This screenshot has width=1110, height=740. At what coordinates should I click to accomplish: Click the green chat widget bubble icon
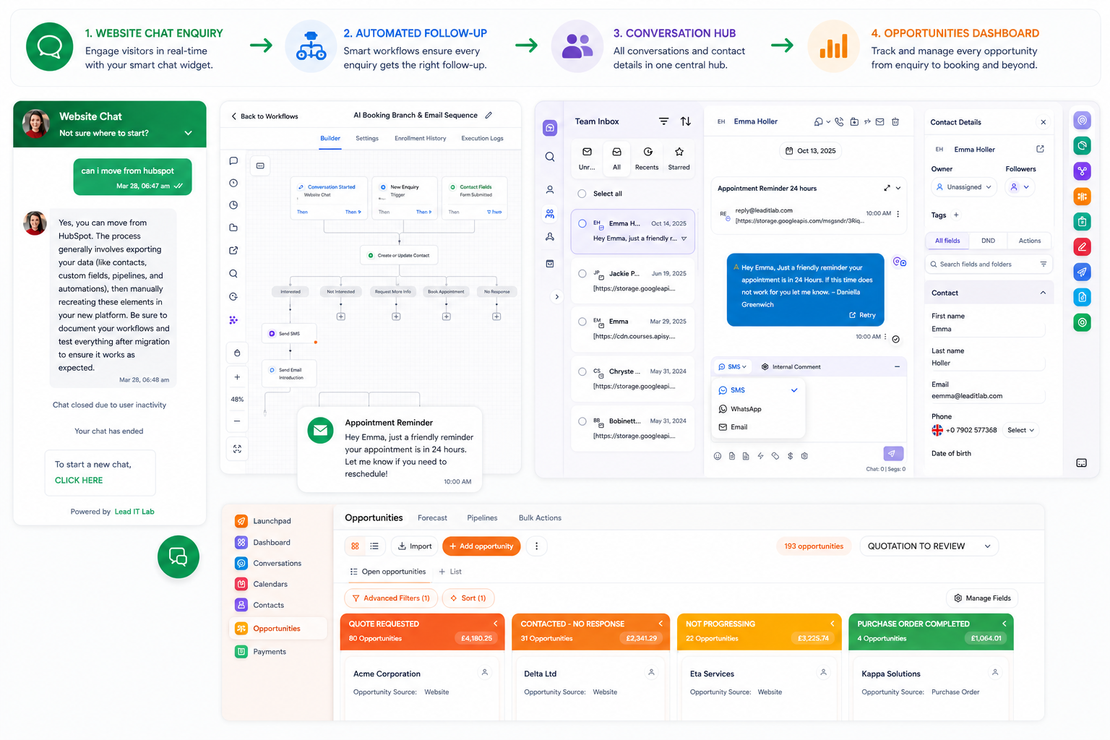coord(178,556)
